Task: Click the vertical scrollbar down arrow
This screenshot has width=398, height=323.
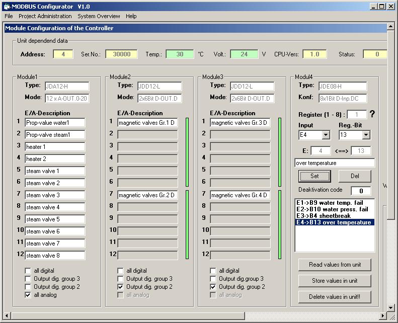Action: (x=390, y=307)
